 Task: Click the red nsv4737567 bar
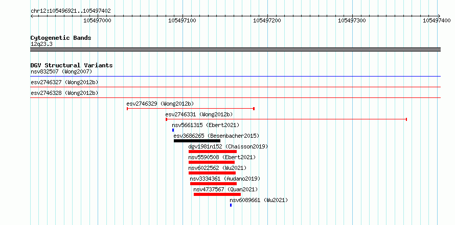click(217, 194)
